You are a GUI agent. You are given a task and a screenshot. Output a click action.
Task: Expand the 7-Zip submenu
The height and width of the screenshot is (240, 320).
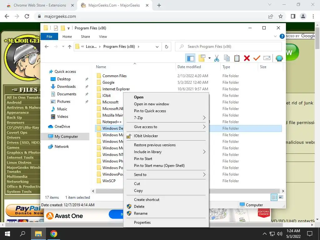(166, 118)
